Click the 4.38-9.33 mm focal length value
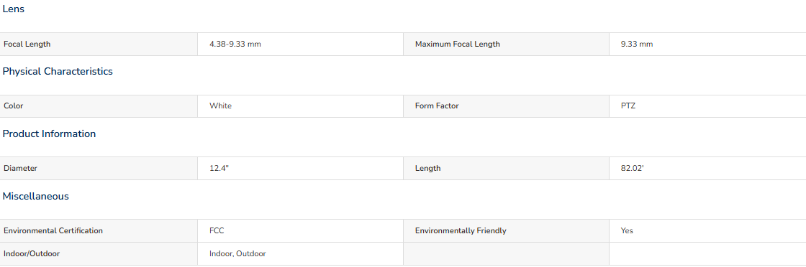The width and height of the screenshot is (806, 267). click(x=235, y=44)
